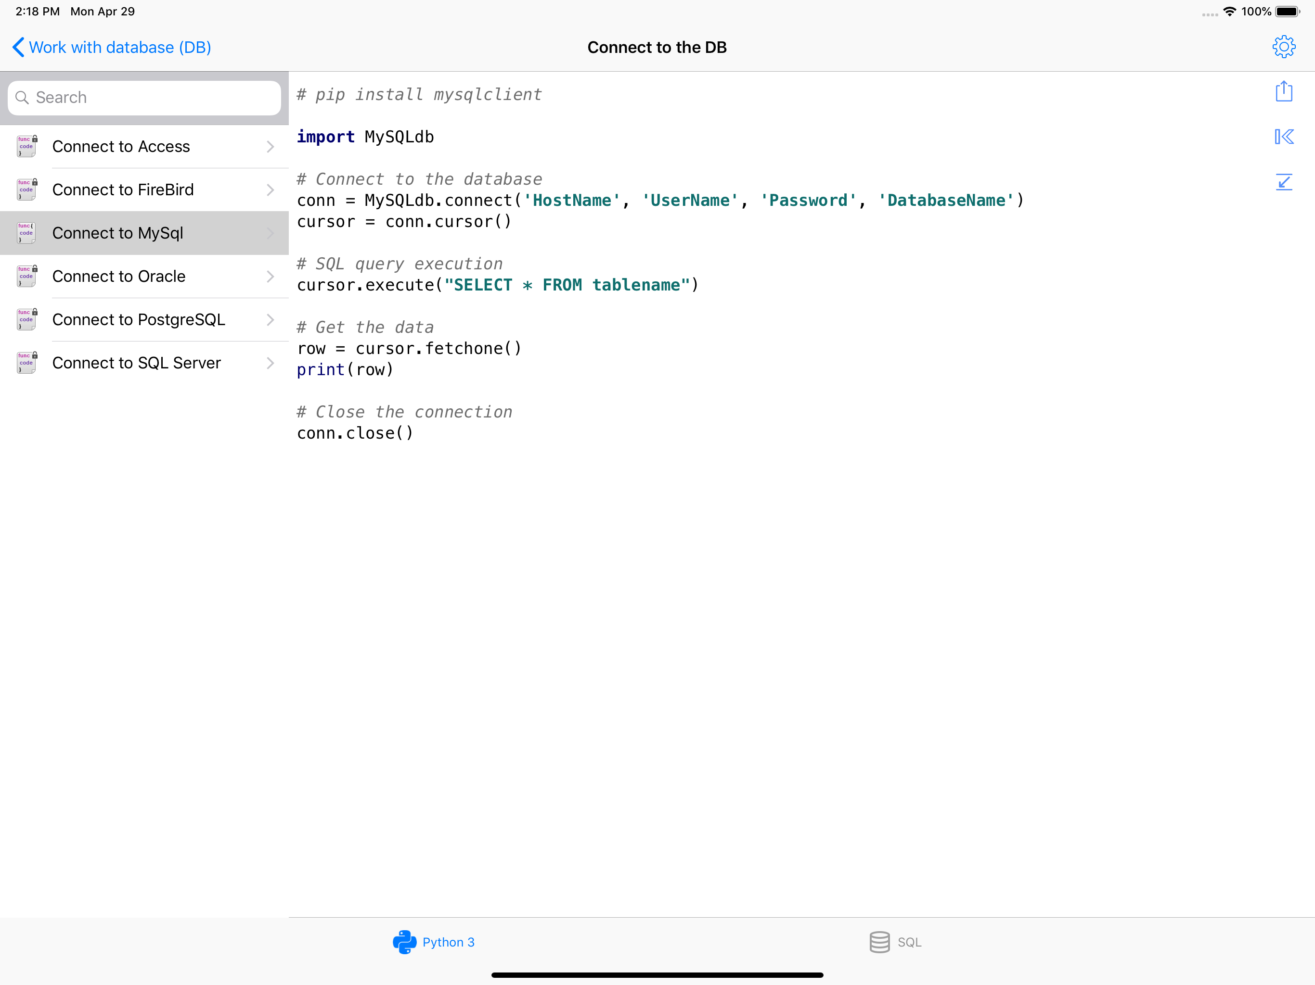Viewport: 1315px width, 985px height.
Task: Click the Connect to Oracle code icon
Action: [x=27, y=276]
